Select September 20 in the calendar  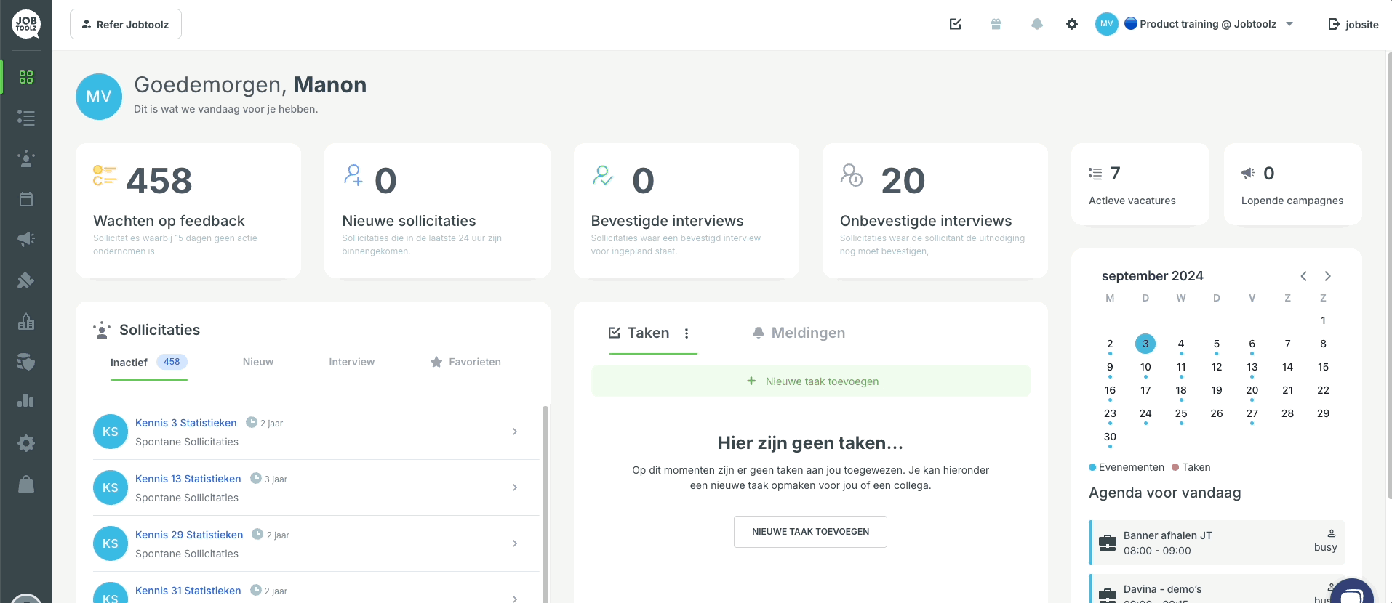click(x=1252, y=390)
